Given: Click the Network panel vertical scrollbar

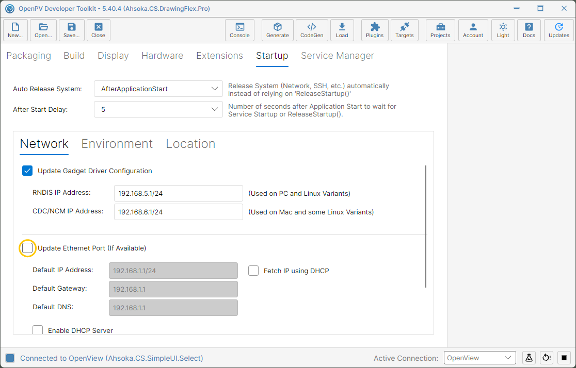Looking at the screenshot, I should click(x=426, y=226).
